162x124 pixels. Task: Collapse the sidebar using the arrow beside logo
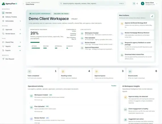23,4
